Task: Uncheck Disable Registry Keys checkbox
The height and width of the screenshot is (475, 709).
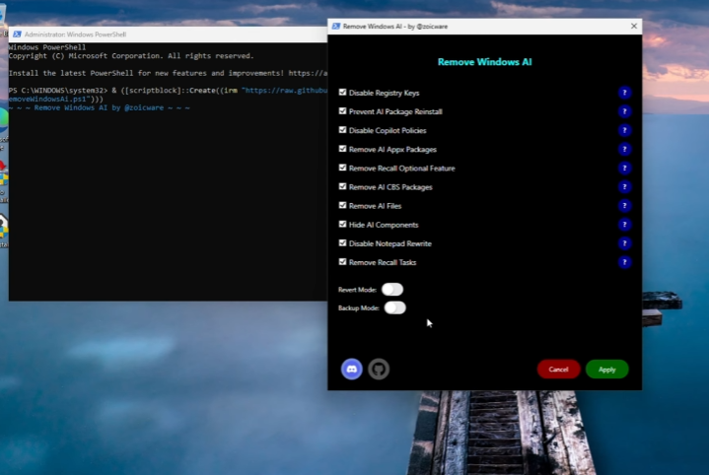Action: [342, 93]
